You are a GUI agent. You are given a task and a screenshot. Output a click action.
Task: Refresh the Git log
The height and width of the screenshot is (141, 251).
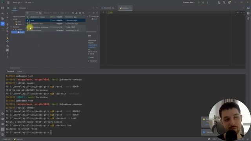[x=73, y=13]
